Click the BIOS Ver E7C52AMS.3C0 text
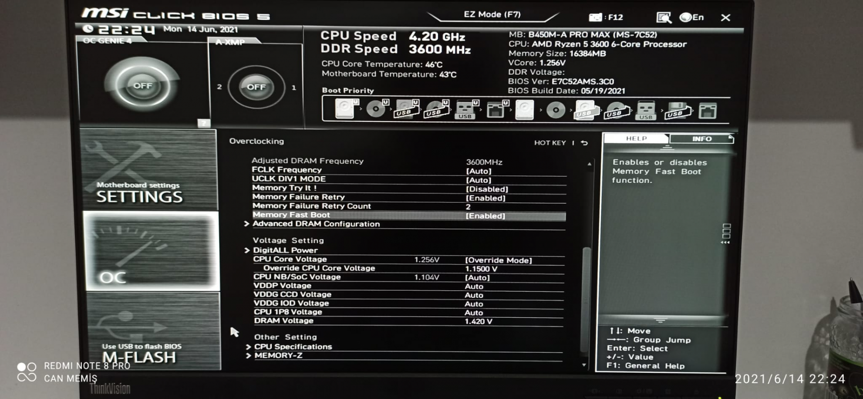Screen dimensions: 863x399 [x=561, y=81]
